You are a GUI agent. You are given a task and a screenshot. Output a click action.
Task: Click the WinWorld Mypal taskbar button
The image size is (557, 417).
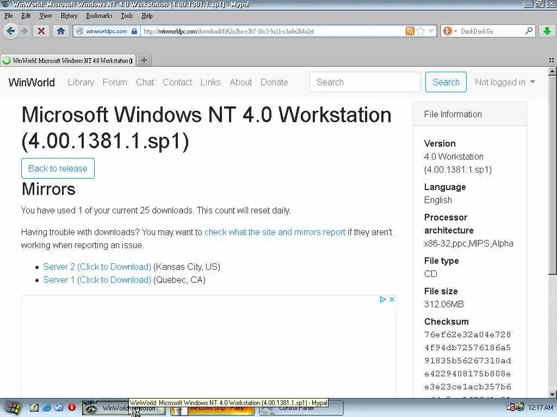click(x=123, y=408)
